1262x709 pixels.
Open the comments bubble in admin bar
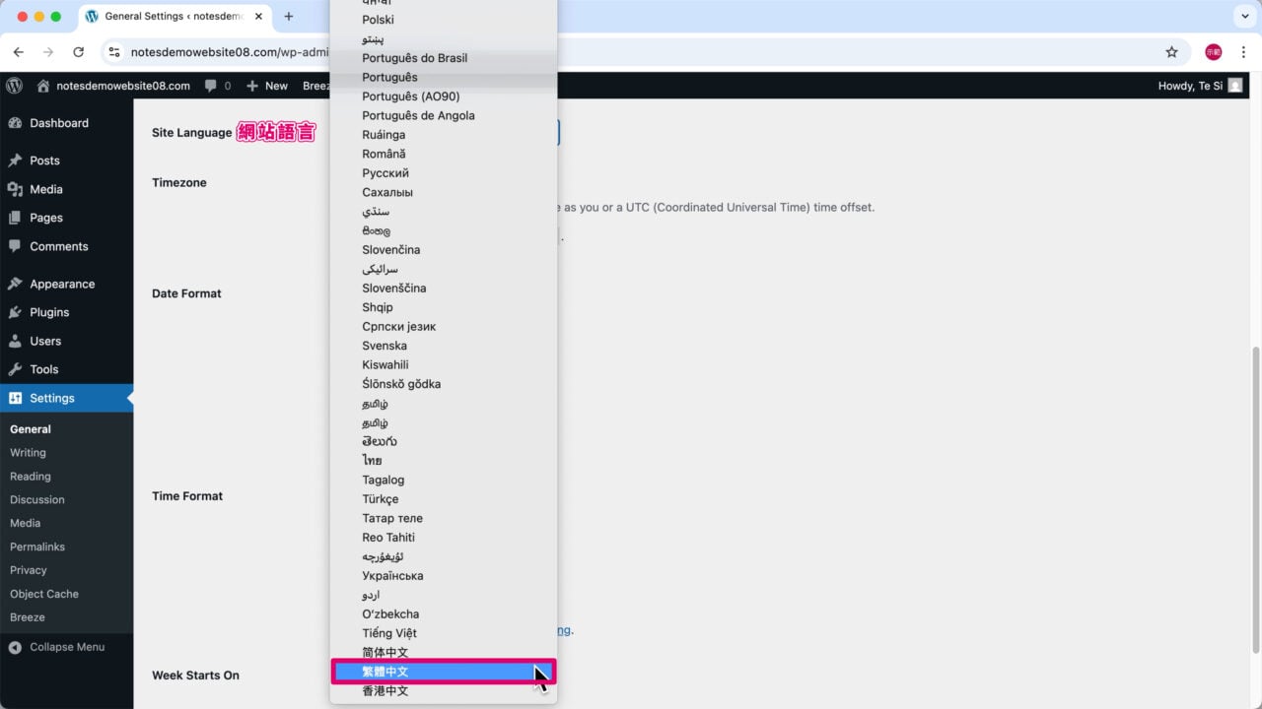click(x=217, y=86)
